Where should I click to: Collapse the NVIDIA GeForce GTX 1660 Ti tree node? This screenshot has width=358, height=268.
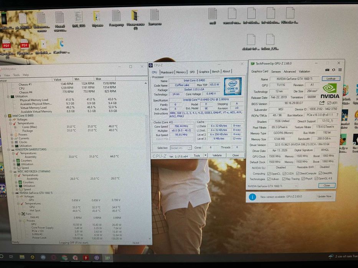point(13,193)
